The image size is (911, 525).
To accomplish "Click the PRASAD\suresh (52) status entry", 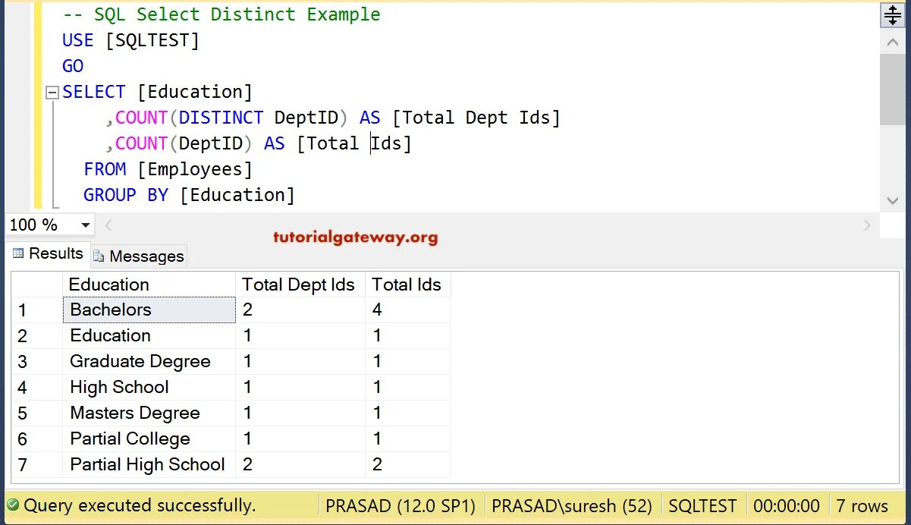I will pos(573,505).
